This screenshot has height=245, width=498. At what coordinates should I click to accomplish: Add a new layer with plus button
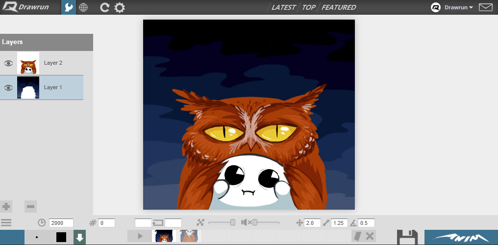(x=6, y=207)
